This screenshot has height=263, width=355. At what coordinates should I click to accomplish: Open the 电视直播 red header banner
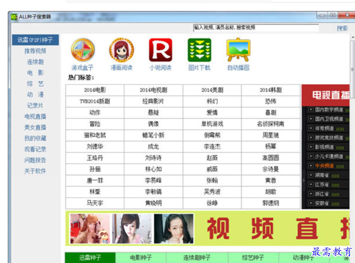pyautogui.click(x=326, y=95)
